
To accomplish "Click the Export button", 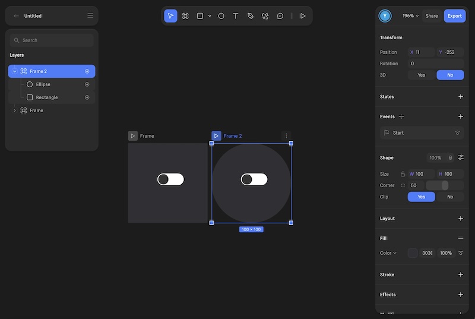I will tap(454, 16).
